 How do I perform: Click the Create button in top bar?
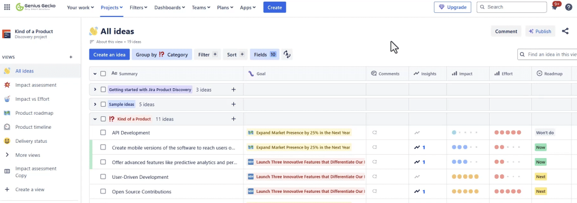274,7
